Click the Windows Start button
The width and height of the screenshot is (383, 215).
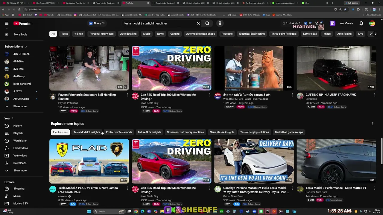[89, 211]
